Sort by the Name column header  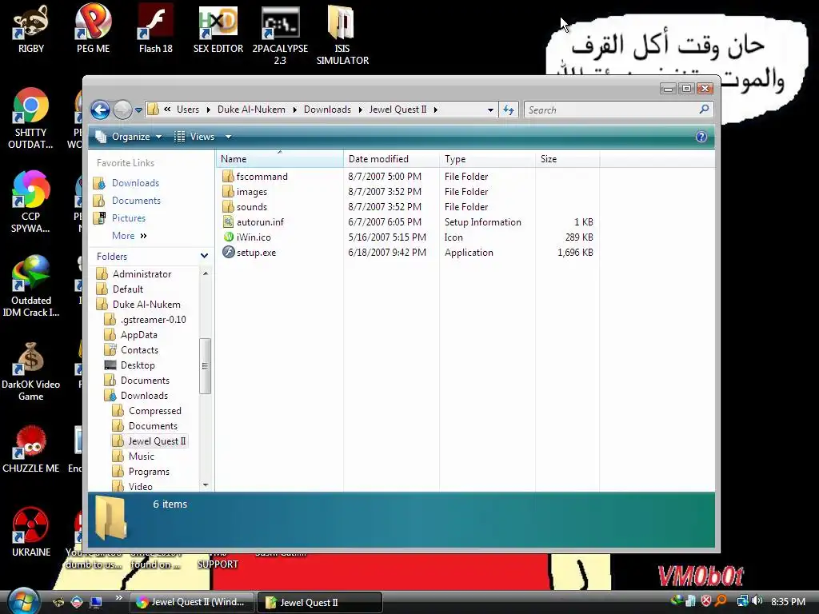[x=279, y=159]
